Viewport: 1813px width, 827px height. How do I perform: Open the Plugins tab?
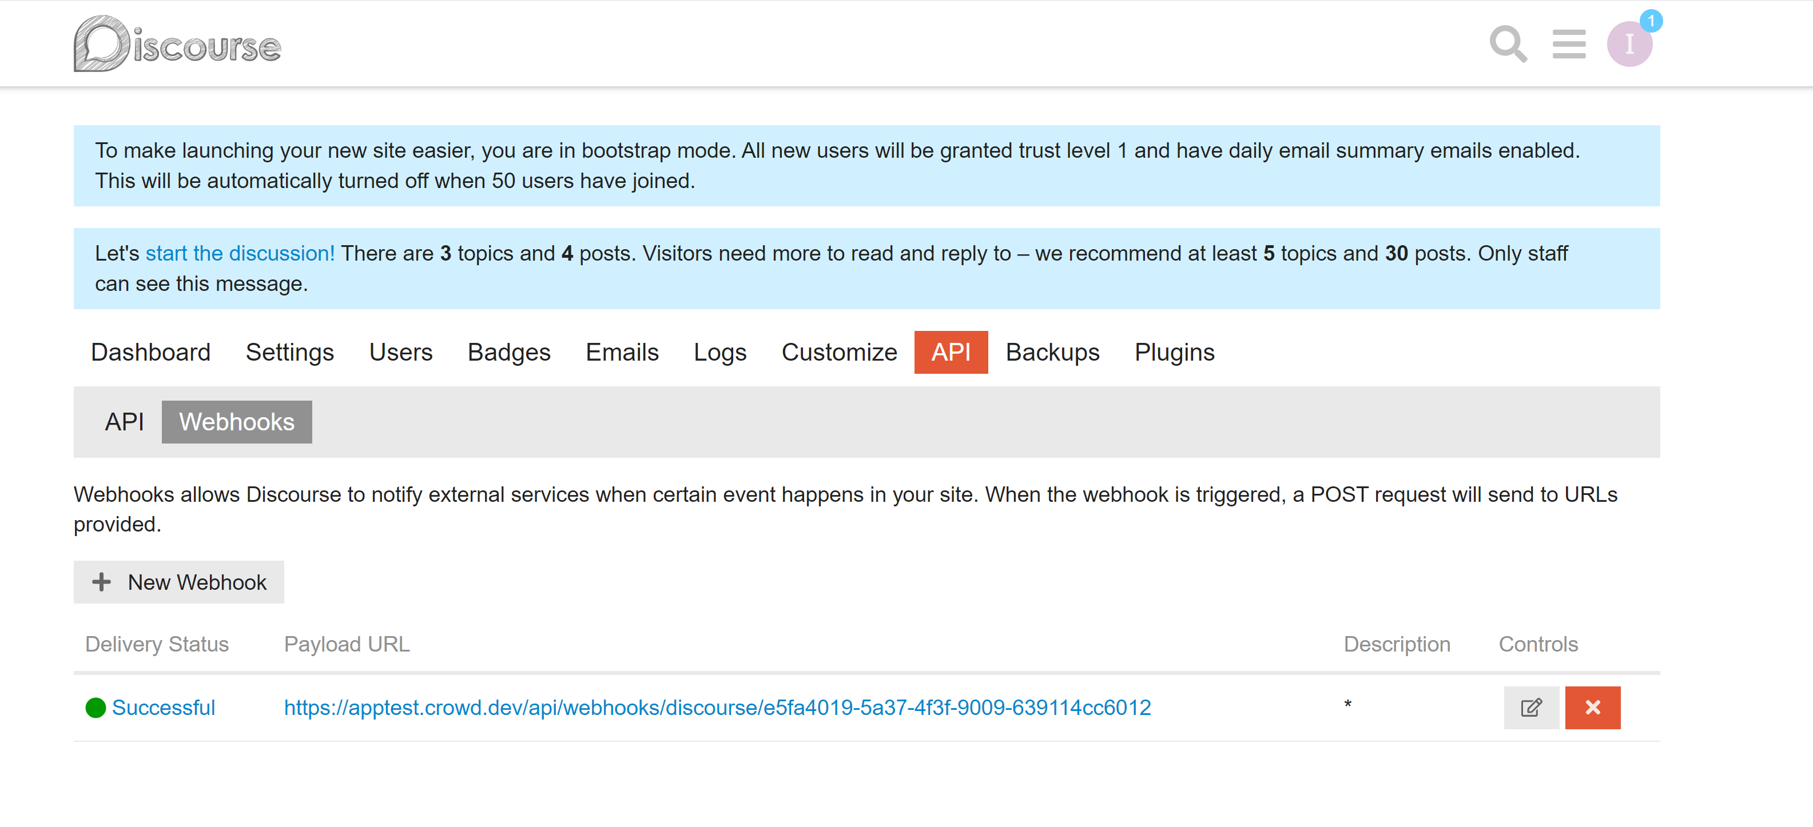pyautogui.click(x=1174, y=352)
